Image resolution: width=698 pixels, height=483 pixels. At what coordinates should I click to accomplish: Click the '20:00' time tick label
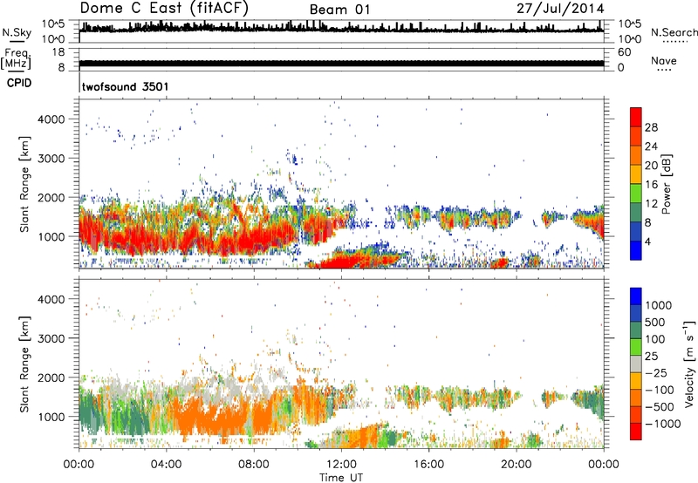(x=516, y=464)
